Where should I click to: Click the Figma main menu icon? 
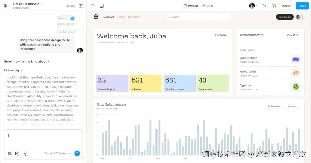[6, 6]
